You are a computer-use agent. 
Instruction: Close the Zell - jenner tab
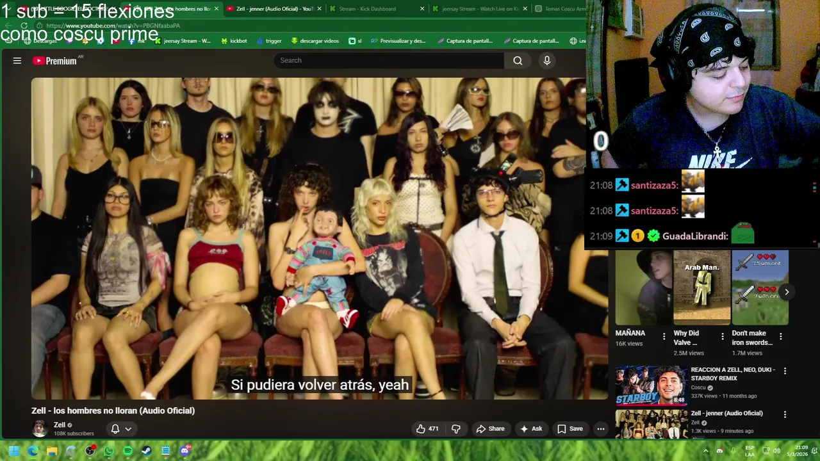(x=319, y=9)
